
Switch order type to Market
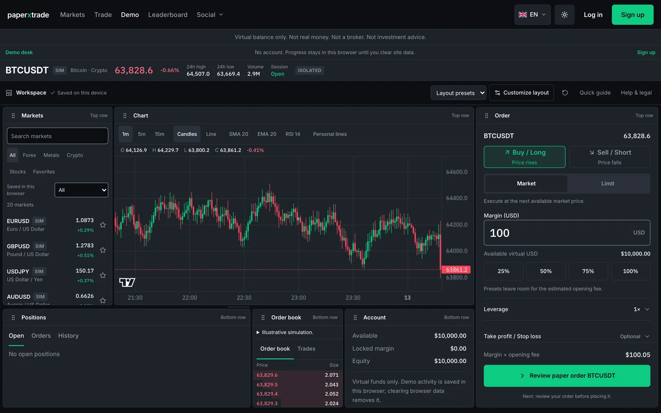pyautogui.click(x=526, y=183)
